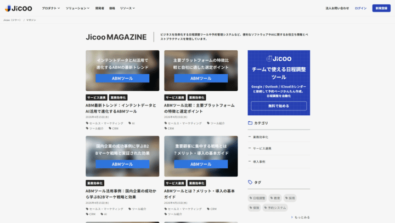Open article ABMツール活用事例：国内企業の成功
Image resolution: width=395 pixels, height=223 pixels.
point(121,194)
